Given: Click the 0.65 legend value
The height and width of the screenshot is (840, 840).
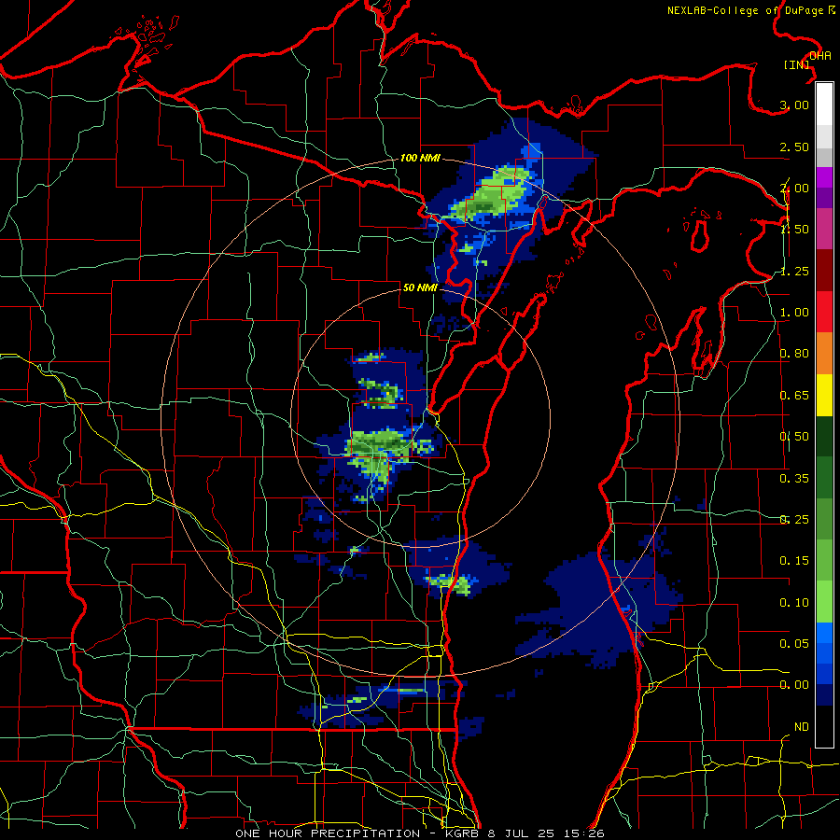Looking at the screenshot, I should point(794,396).
